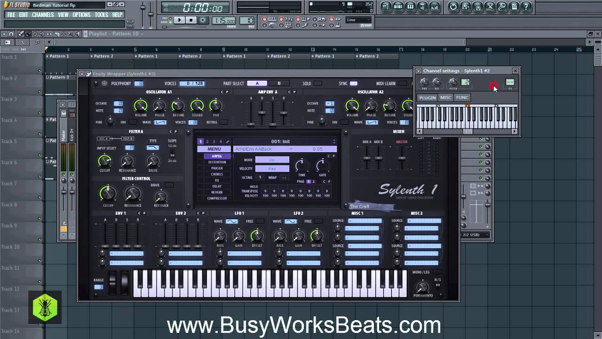602x339 pixels.
Task: Select the playlist slice tool
Action: [56, 34]
